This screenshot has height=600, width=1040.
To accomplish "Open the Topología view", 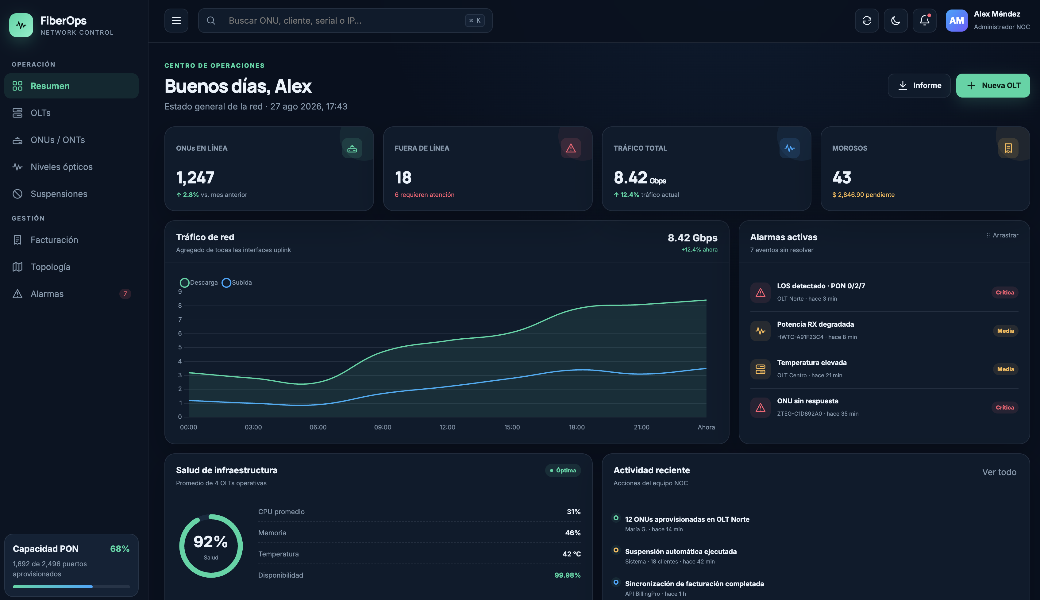I will click(71, 267).
